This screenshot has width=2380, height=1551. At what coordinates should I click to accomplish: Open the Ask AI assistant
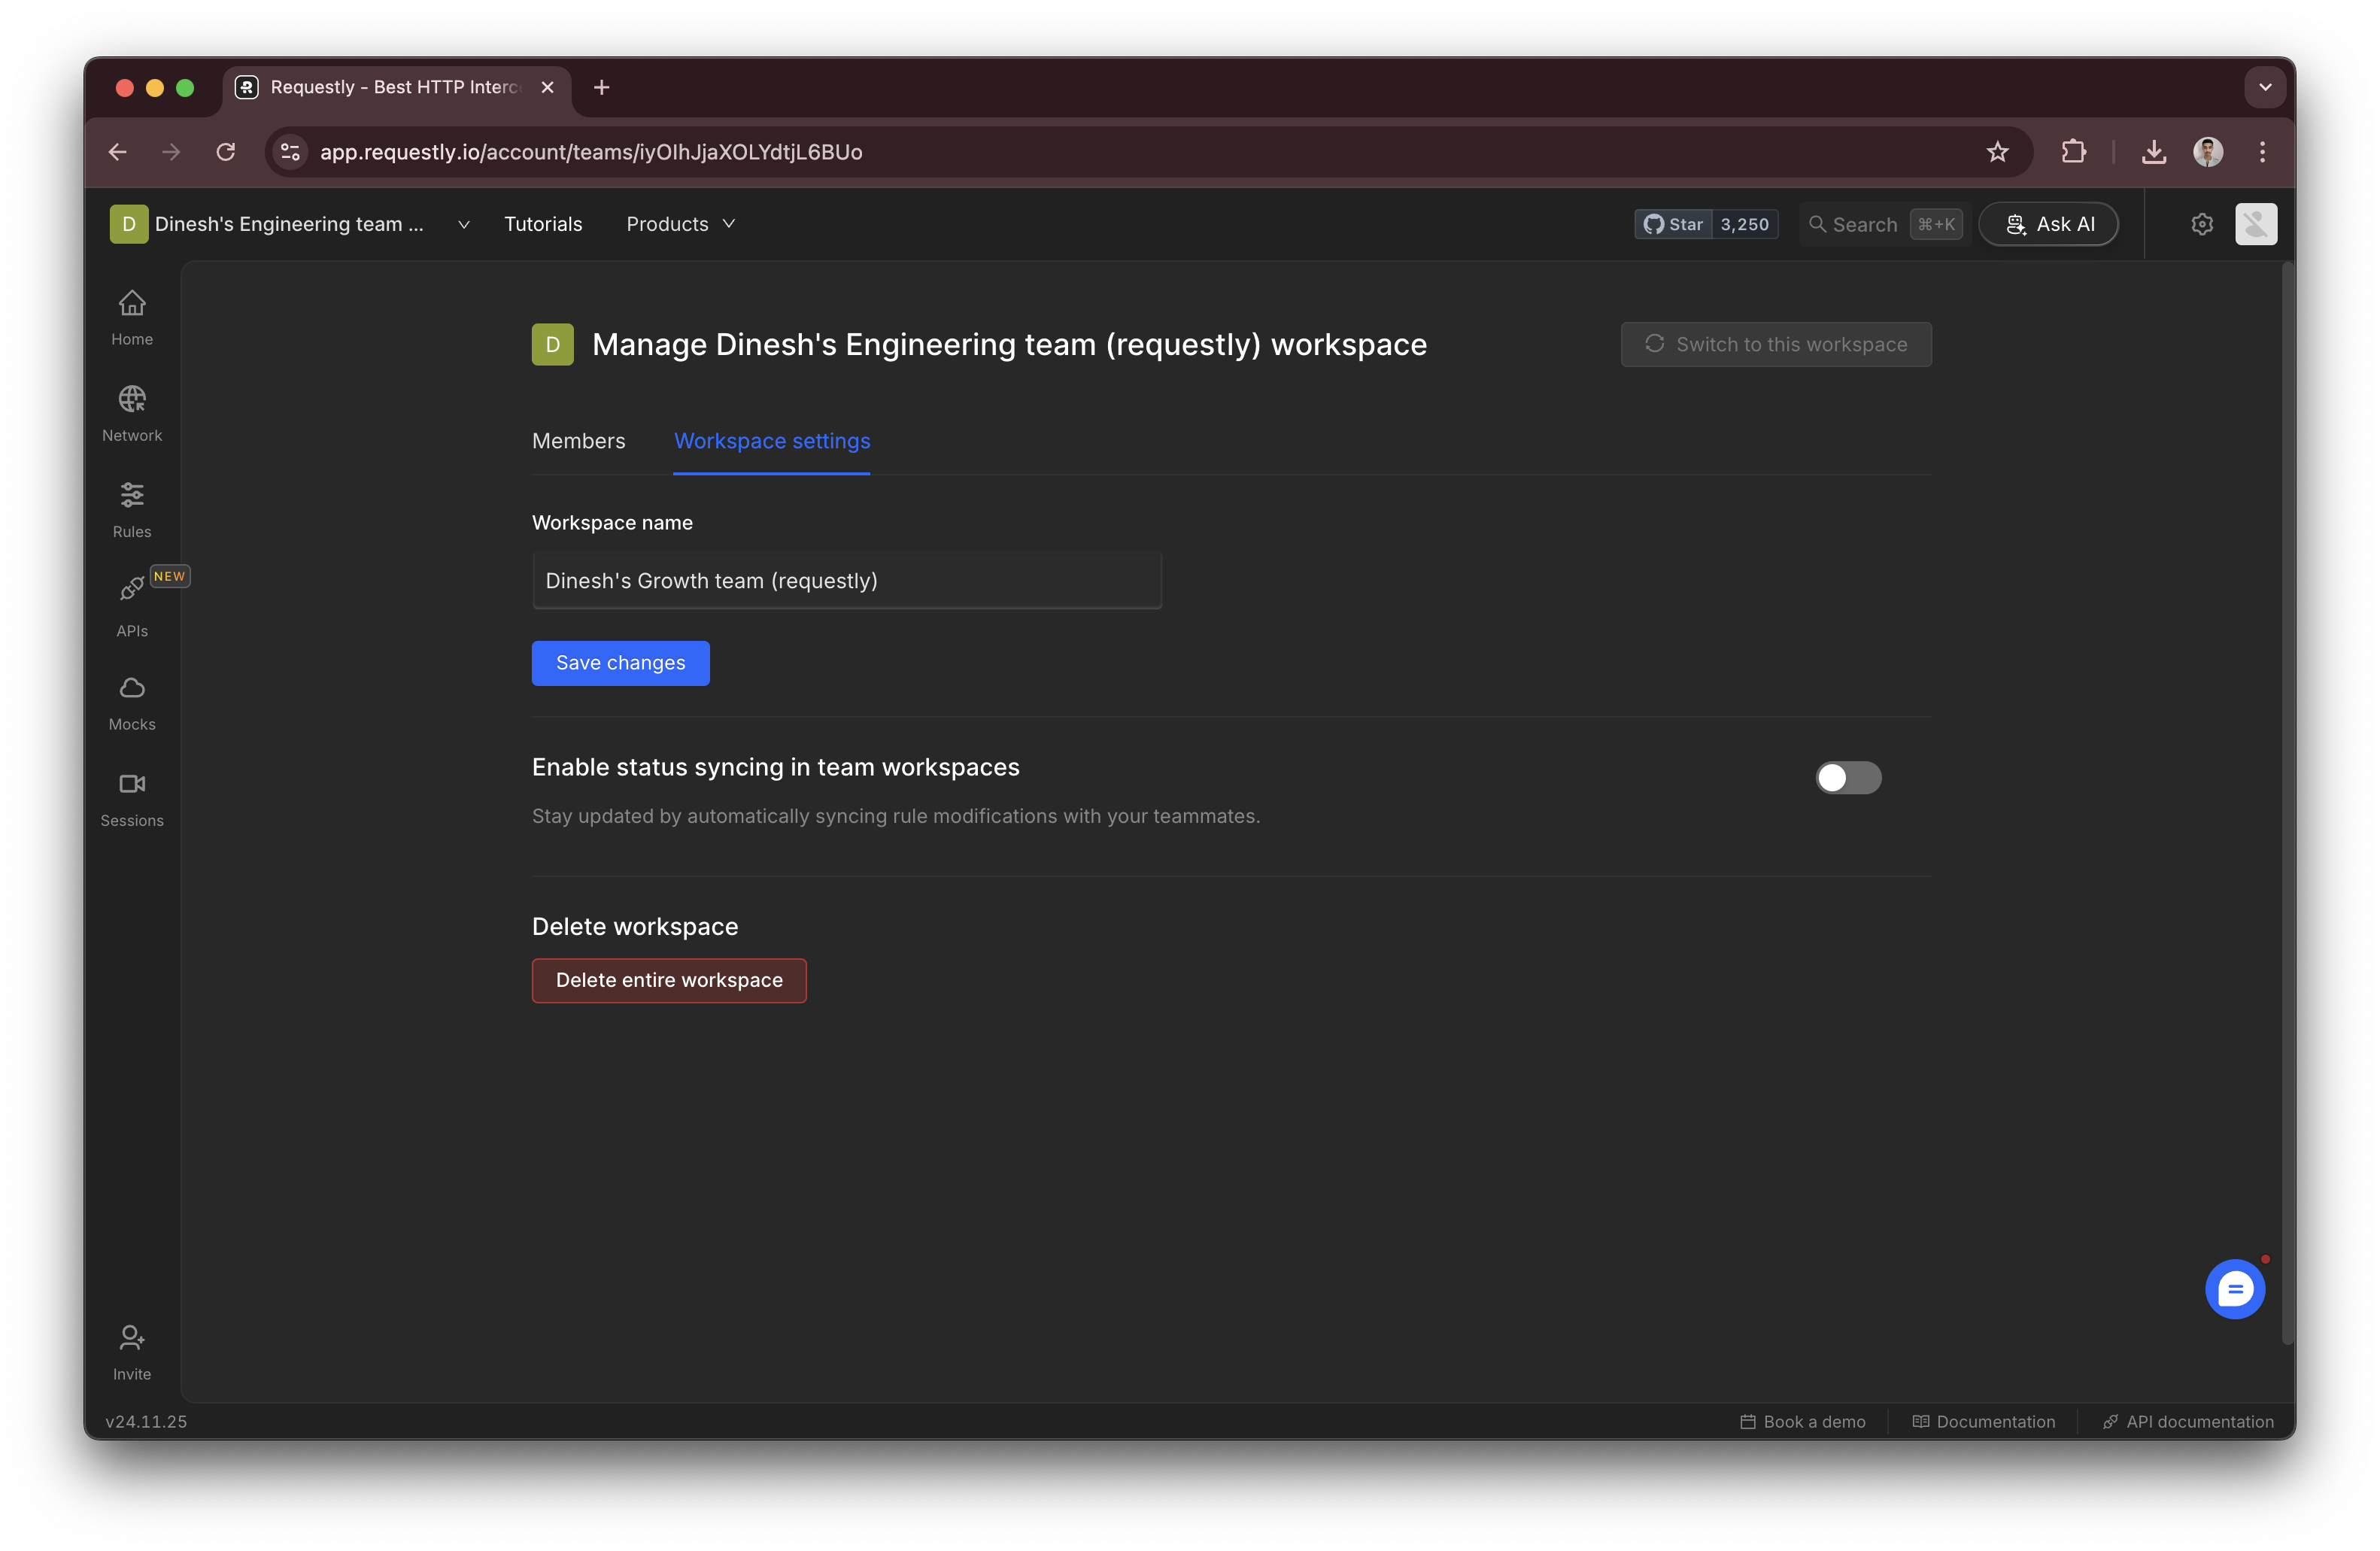point(2048,224)
